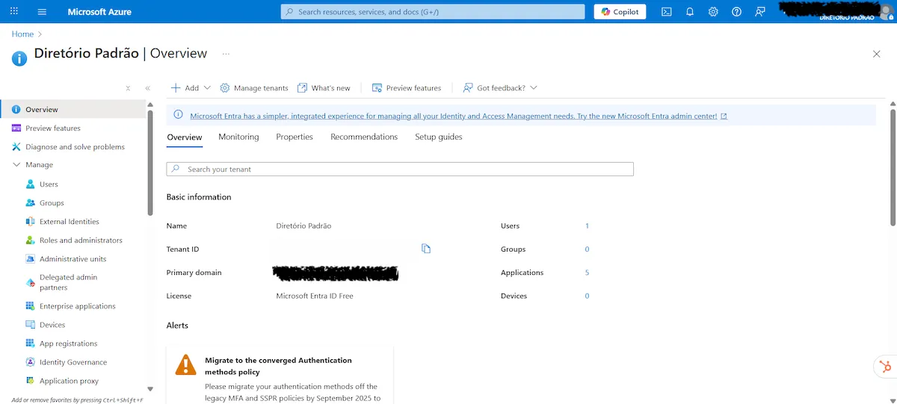897x404 pixels.
Task: Click the Groups icon in sidebar
Action: [31, 202]
